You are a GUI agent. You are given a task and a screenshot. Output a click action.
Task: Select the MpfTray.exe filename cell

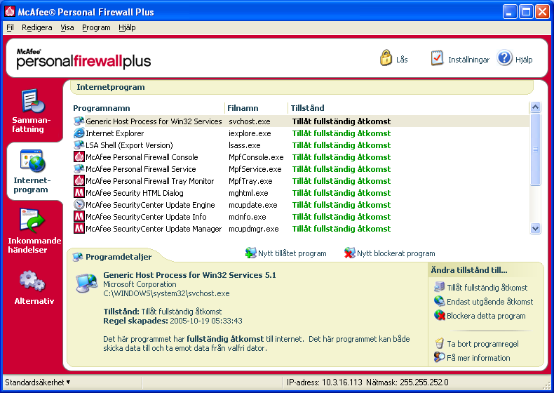click(250, 181)
